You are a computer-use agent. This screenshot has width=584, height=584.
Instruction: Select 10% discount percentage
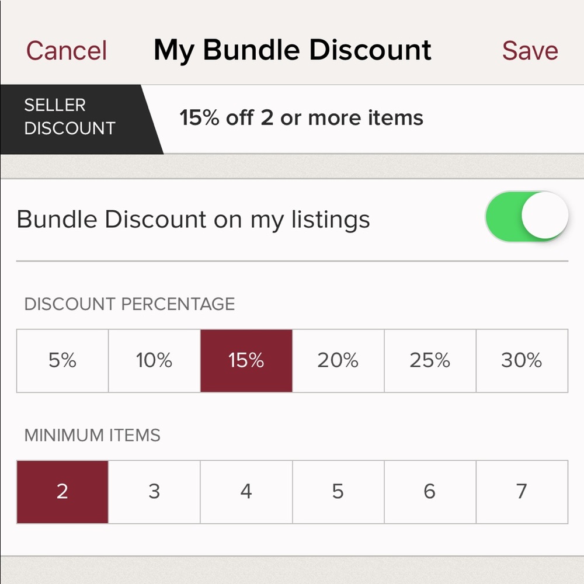154,360
